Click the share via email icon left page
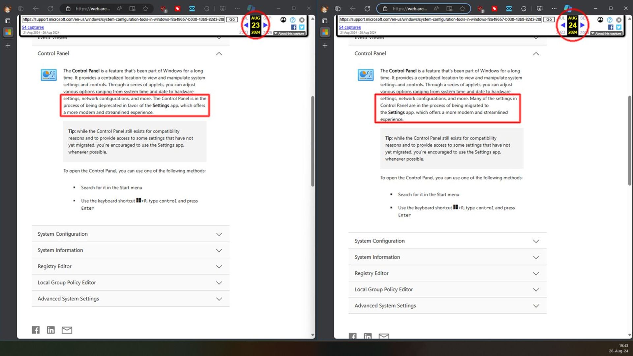Screen dimensions: 633x356 tap(67, 330)
